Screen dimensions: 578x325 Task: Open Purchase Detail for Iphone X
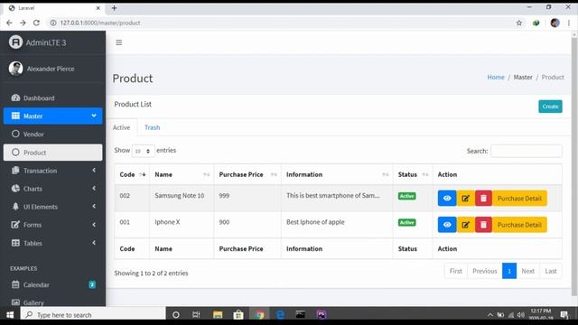coord(519,225)
